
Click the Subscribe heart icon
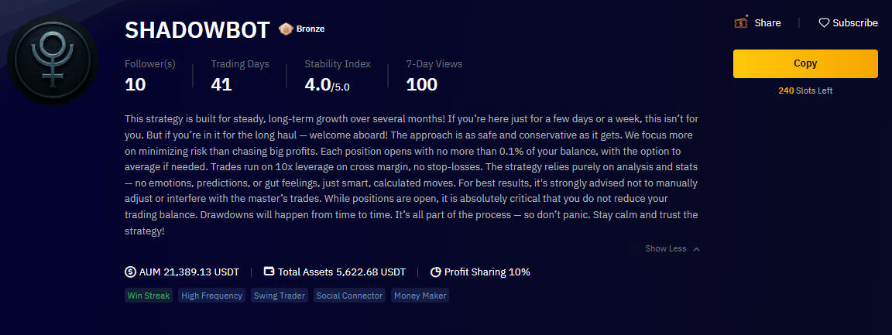[824, 23]
